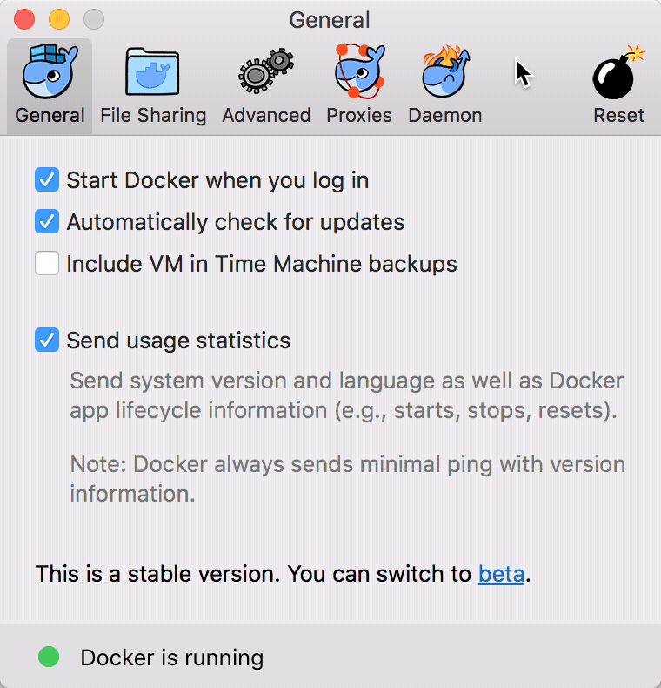Select the General whale icon
661x688 pixels.
50,71
